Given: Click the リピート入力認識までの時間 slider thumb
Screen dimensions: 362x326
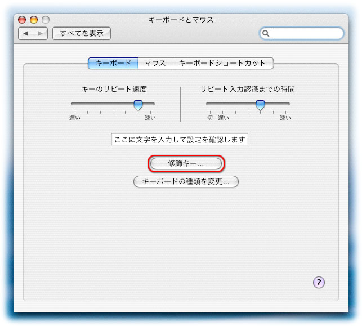Looking at the screenshot, I should (x=260, y=105).
